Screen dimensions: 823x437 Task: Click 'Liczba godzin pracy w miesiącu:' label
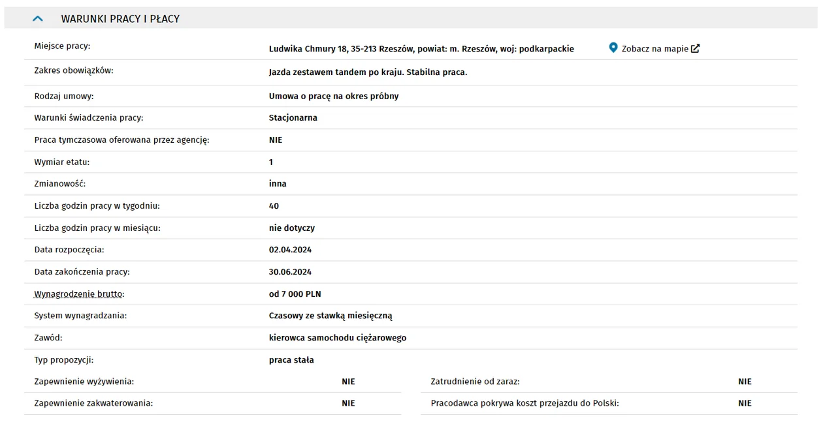[97, 228]
